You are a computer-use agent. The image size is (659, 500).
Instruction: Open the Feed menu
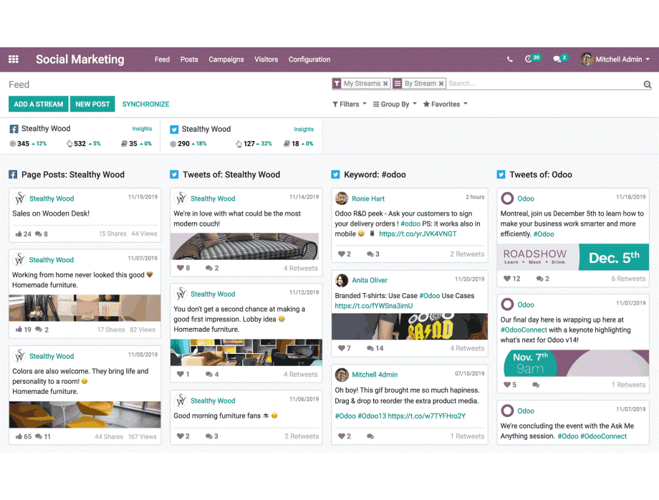162,59
